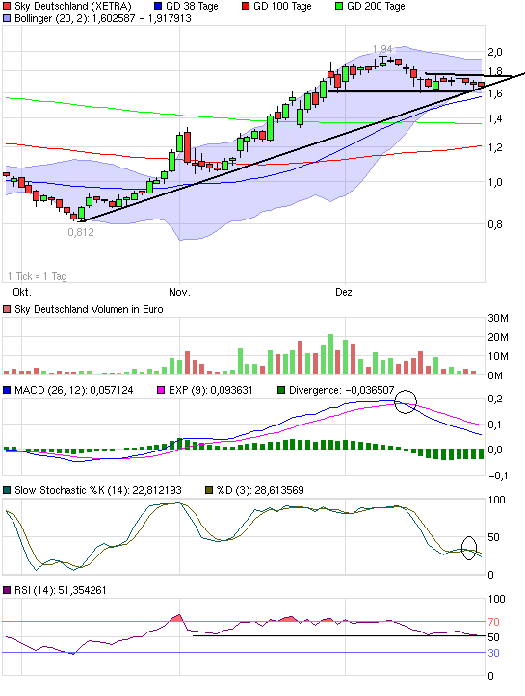Click the 'Okt.' axis label
Image resolution: width=525 pixels, height=696 pixels.
(x=22, y=292)
